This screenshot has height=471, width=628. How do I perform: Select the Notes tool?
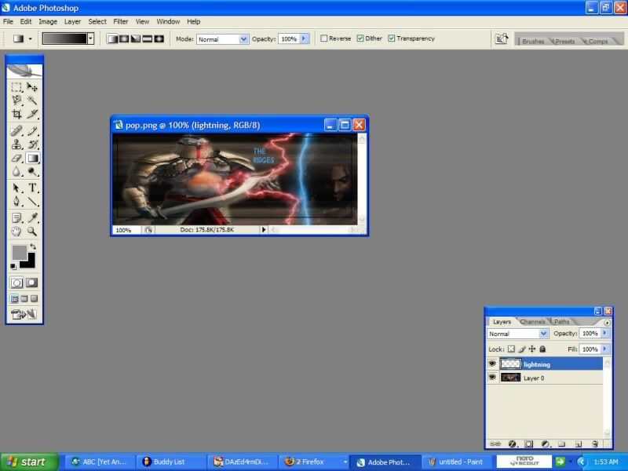[x=16, y=218]
